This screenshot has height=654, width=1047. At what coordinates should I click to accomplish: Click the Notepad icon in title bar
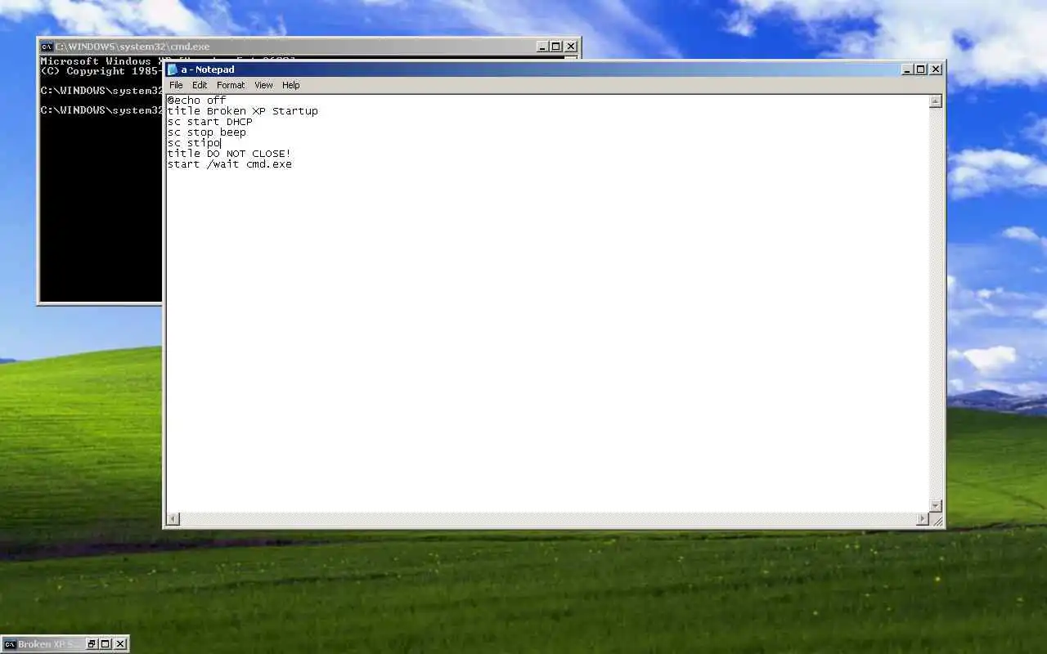tap(173, 69)
